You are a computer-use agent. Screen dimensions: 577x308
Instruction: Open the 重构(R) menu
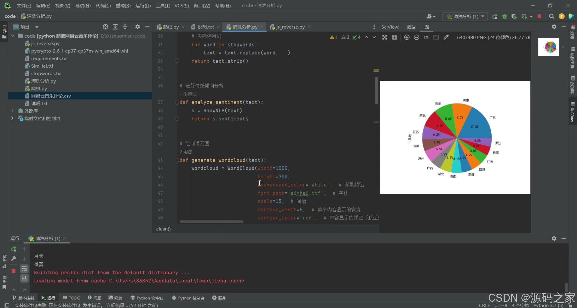coord(123,6)
